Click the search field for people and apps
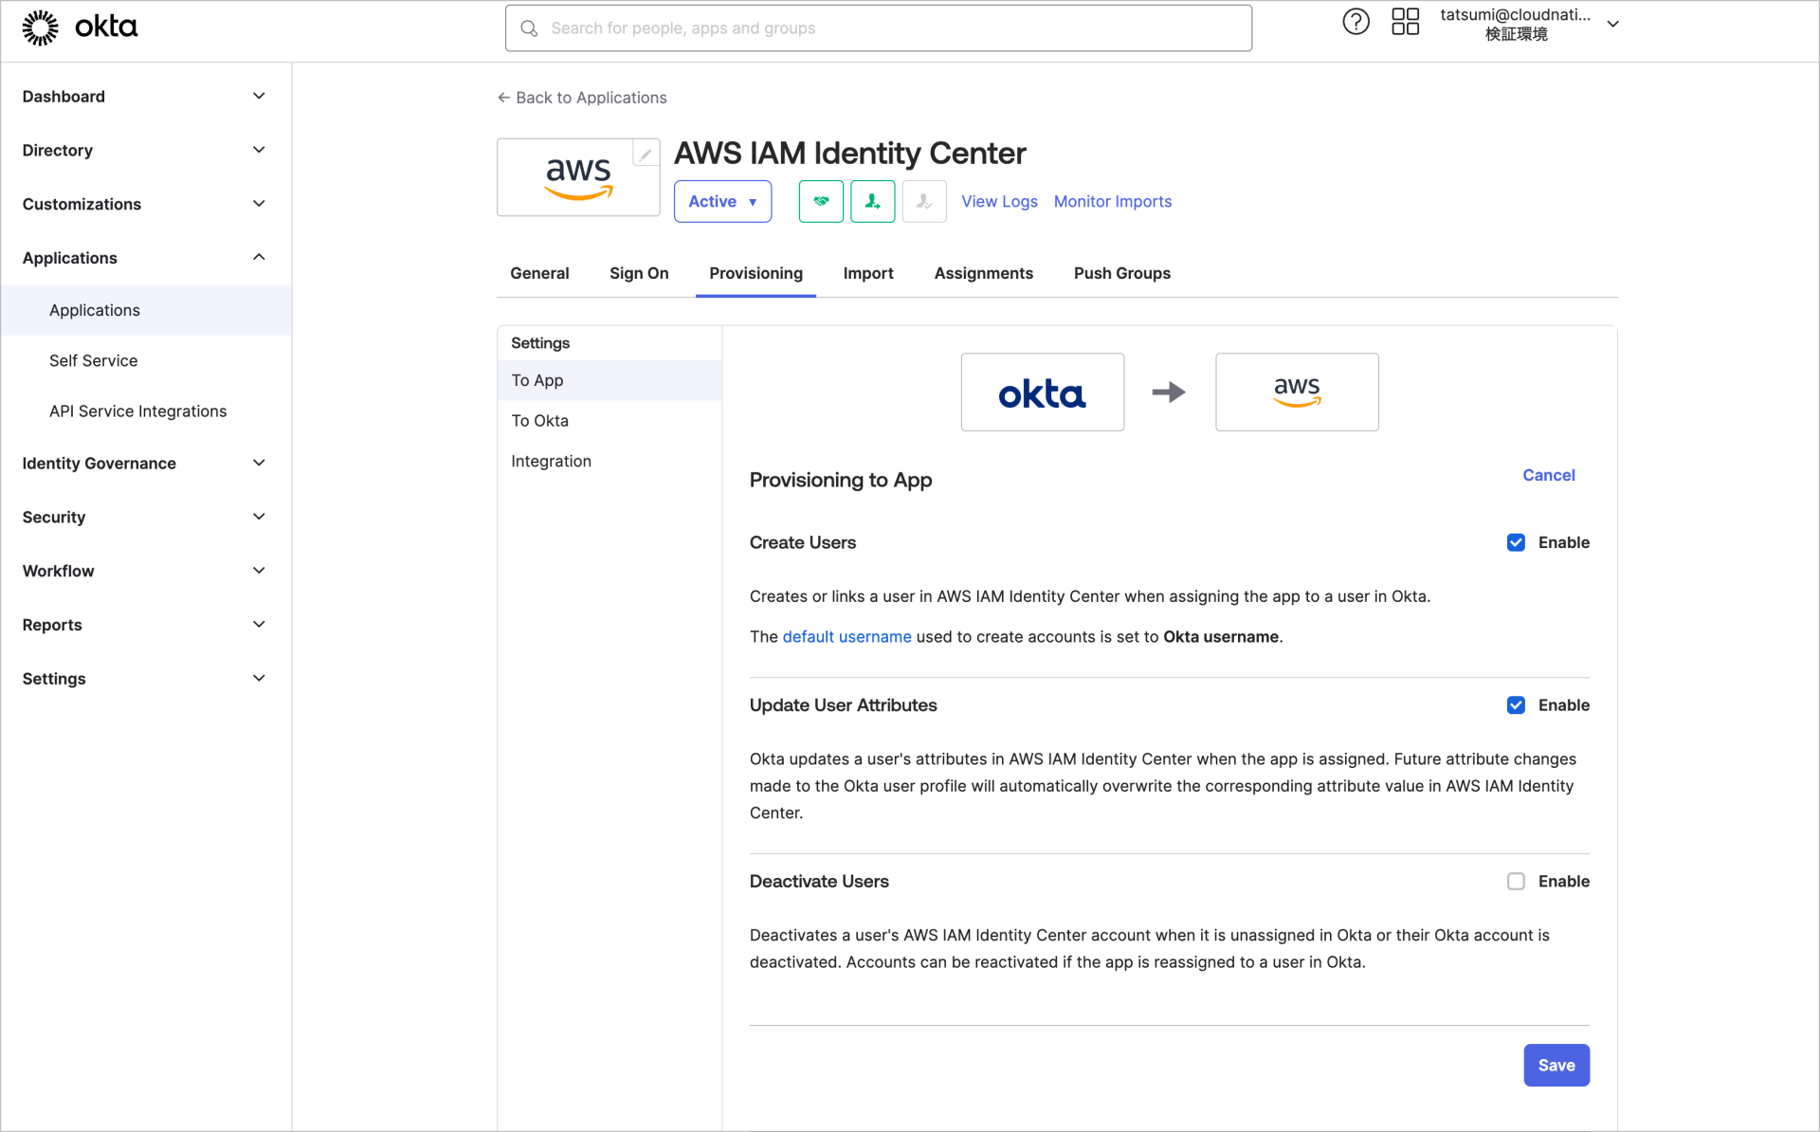The image size is (1820, 1132). tap(878, 27)
